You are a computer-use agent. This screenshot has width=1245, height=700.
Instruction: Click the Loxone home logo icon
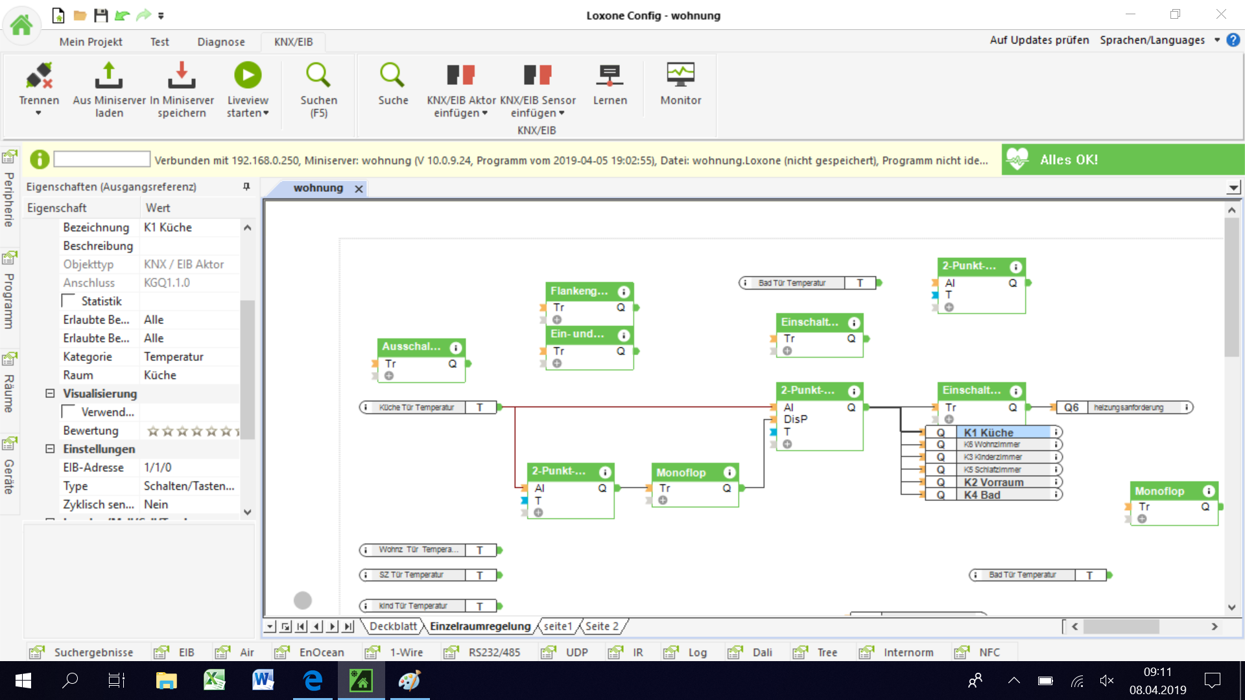pyautogui.click(x=21, y=25)
